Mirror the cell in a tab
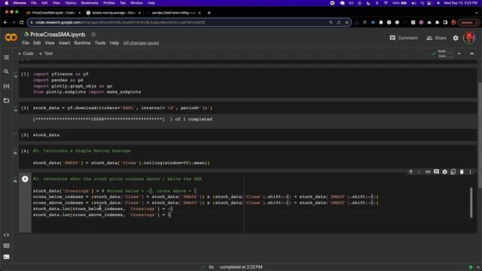 pos(453,172)
